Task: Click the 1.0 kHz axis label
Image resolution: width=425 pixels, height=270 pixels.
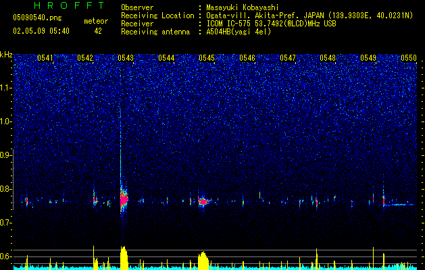Action: tap(5, 122)
